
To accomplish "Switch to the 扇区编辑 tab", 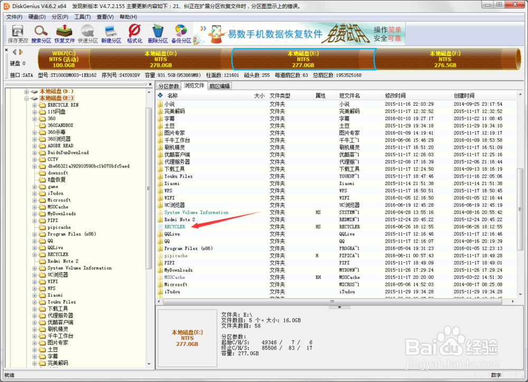I will click(220, 86).
